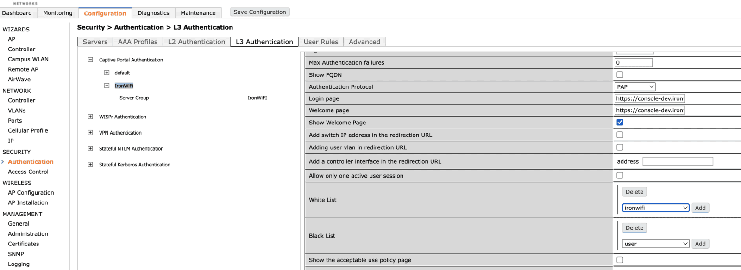Open the SNMP management page
Screen dimensions: 741x270
point(16,254)
